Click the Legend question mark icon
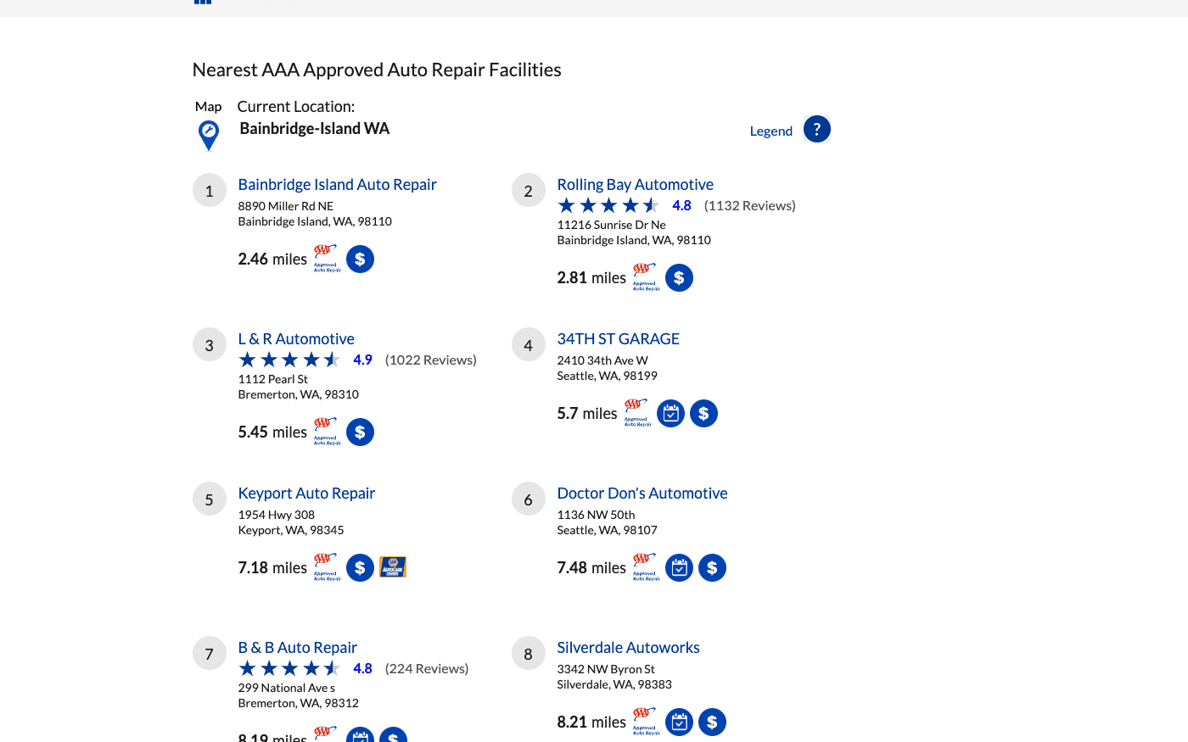Image resolution: width=1188 pixels, height=742 pixels. [x=816, y=129]
